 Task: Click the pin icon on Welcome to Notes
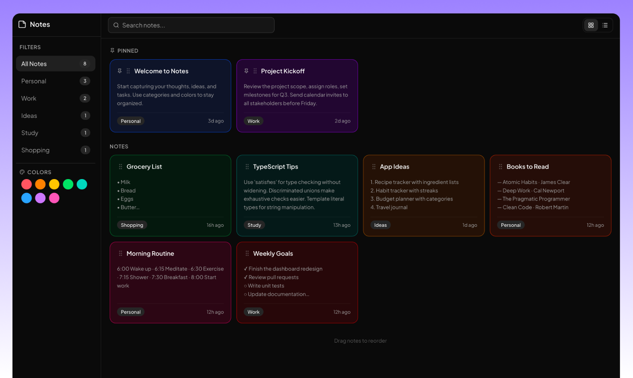[120, 71]
